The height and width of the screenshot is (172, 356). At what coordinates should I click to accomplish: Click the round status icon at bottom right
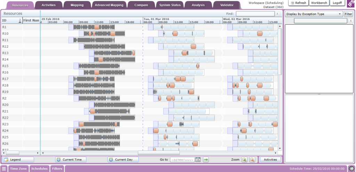351,169
